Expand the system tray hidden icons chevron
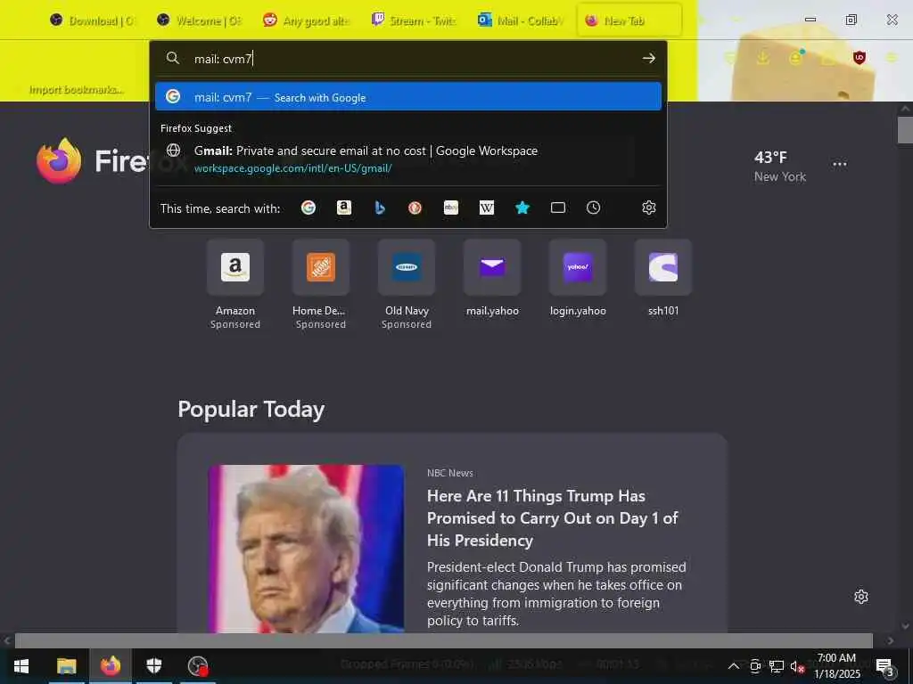 (x=734, y=666)
